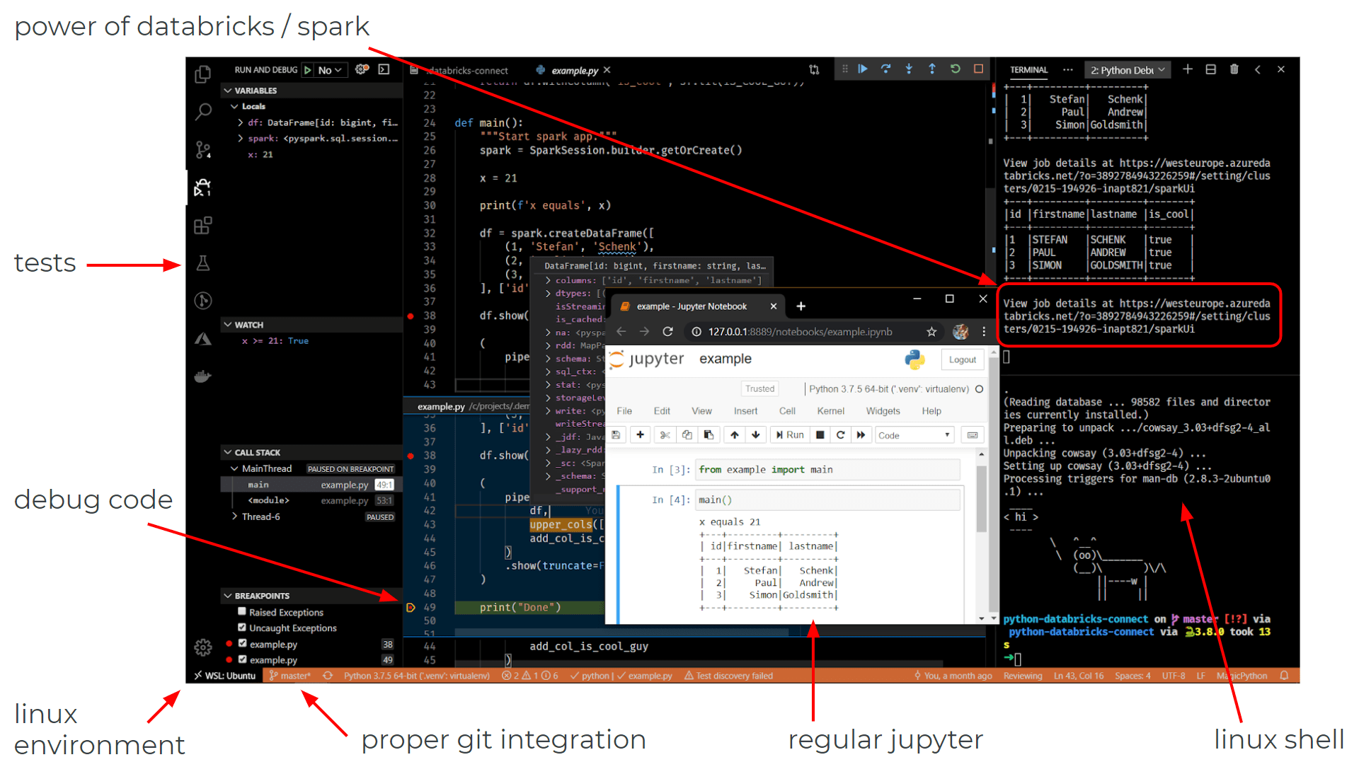Click the master* branch in status bar

289,676
